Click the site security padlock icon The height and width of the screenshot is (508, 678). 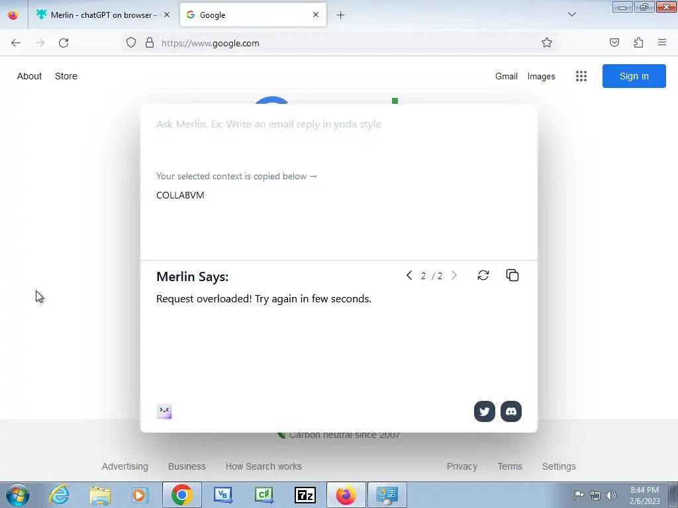coord(149,43)
